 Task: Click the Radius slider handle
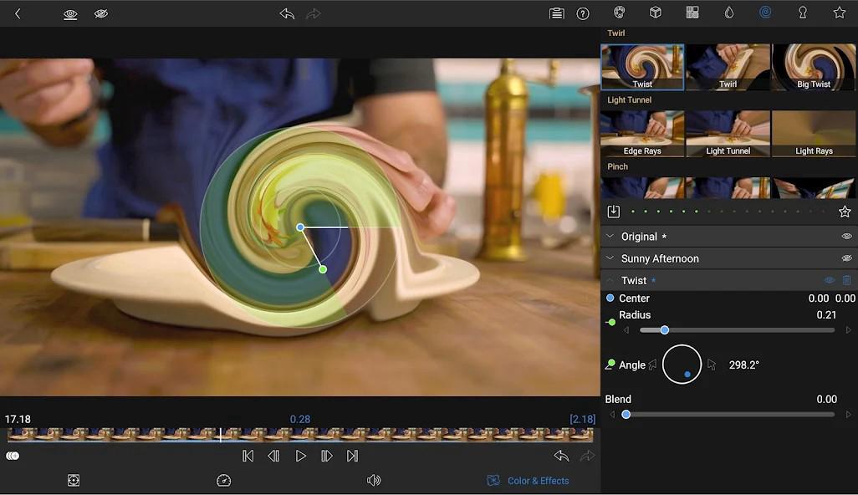(x=665, y=329)
